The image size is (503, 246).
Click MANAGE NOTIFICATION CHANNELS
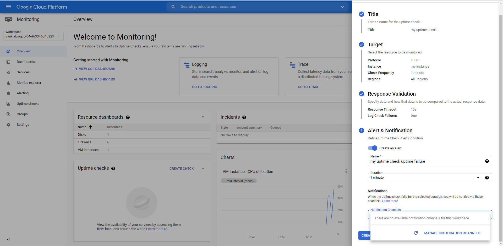[x=452, y=233]
